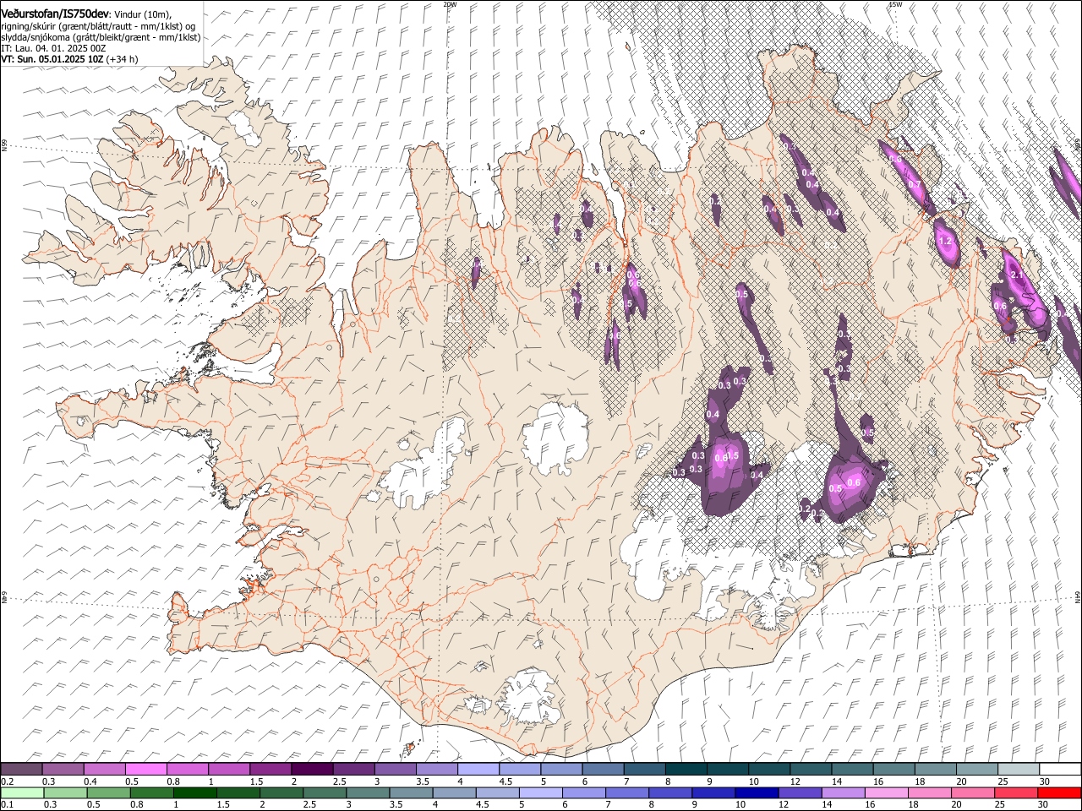This screenshot has width=1082, height=811.
Task: Click the 'IT: Lau. 04. 01. 2025 00Z' line
Action: point(53,48)
